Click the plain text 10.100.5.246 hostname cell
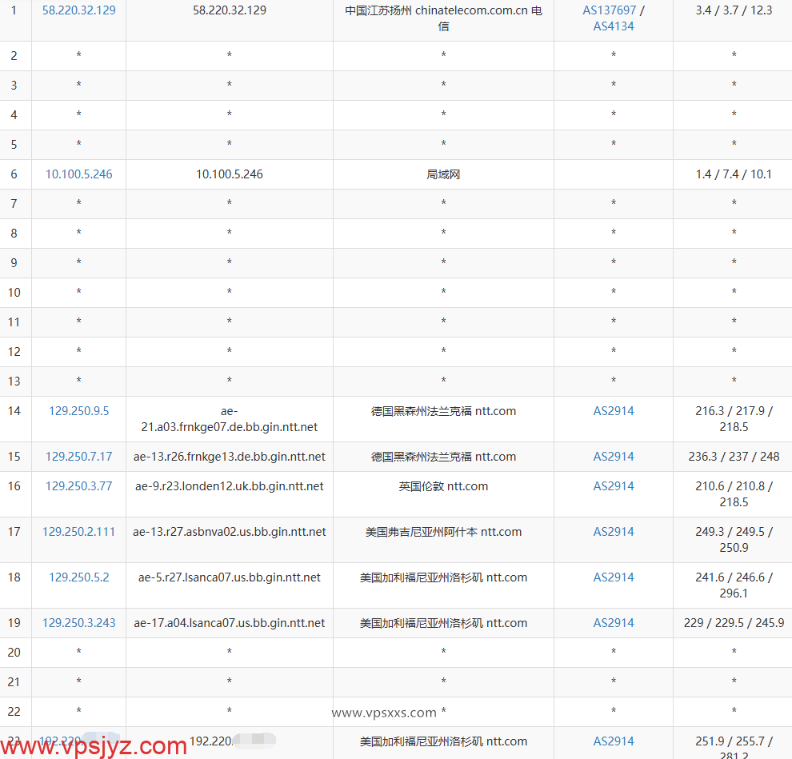The height and width of the screenshot is (759, 792). pos(230,174)
